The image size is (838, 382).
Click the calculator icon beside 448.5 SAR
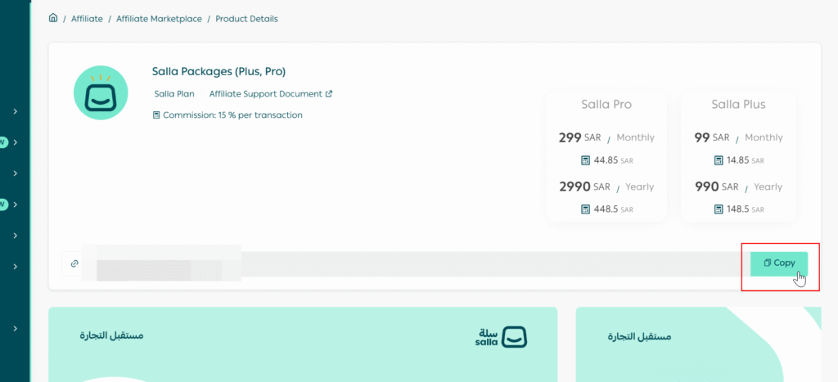click(585, 209)
